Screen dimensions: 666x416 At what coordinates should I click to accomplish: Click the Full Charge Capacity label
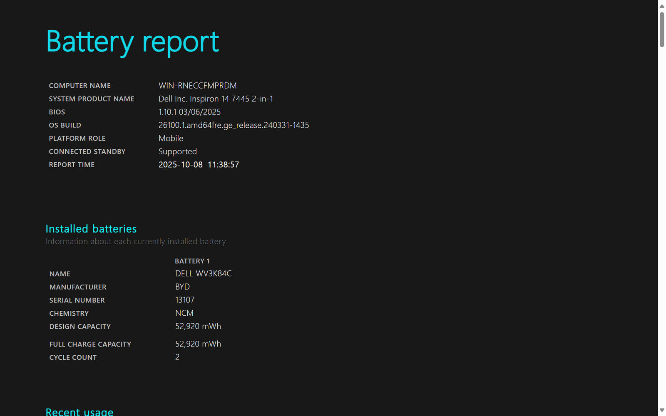[x=90, y=344]
